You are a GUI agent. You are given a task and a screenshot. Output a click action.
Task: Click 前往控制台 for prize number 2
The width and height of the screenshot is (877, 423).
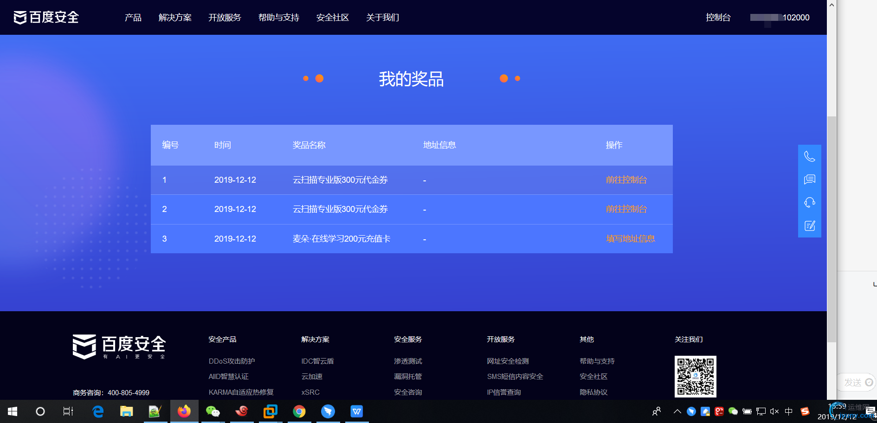pos(626,209)
